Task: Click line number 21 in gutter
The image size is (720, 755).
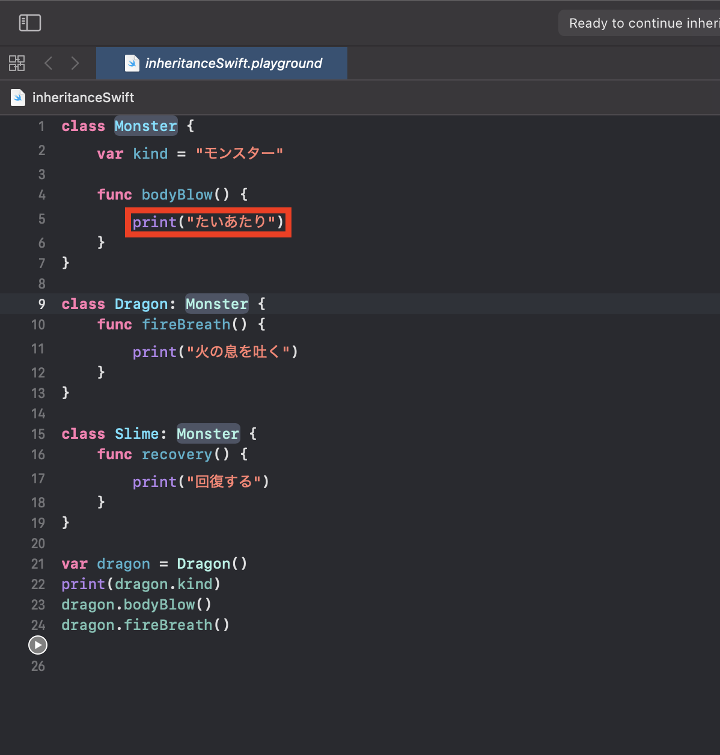Action: point(38,564)
